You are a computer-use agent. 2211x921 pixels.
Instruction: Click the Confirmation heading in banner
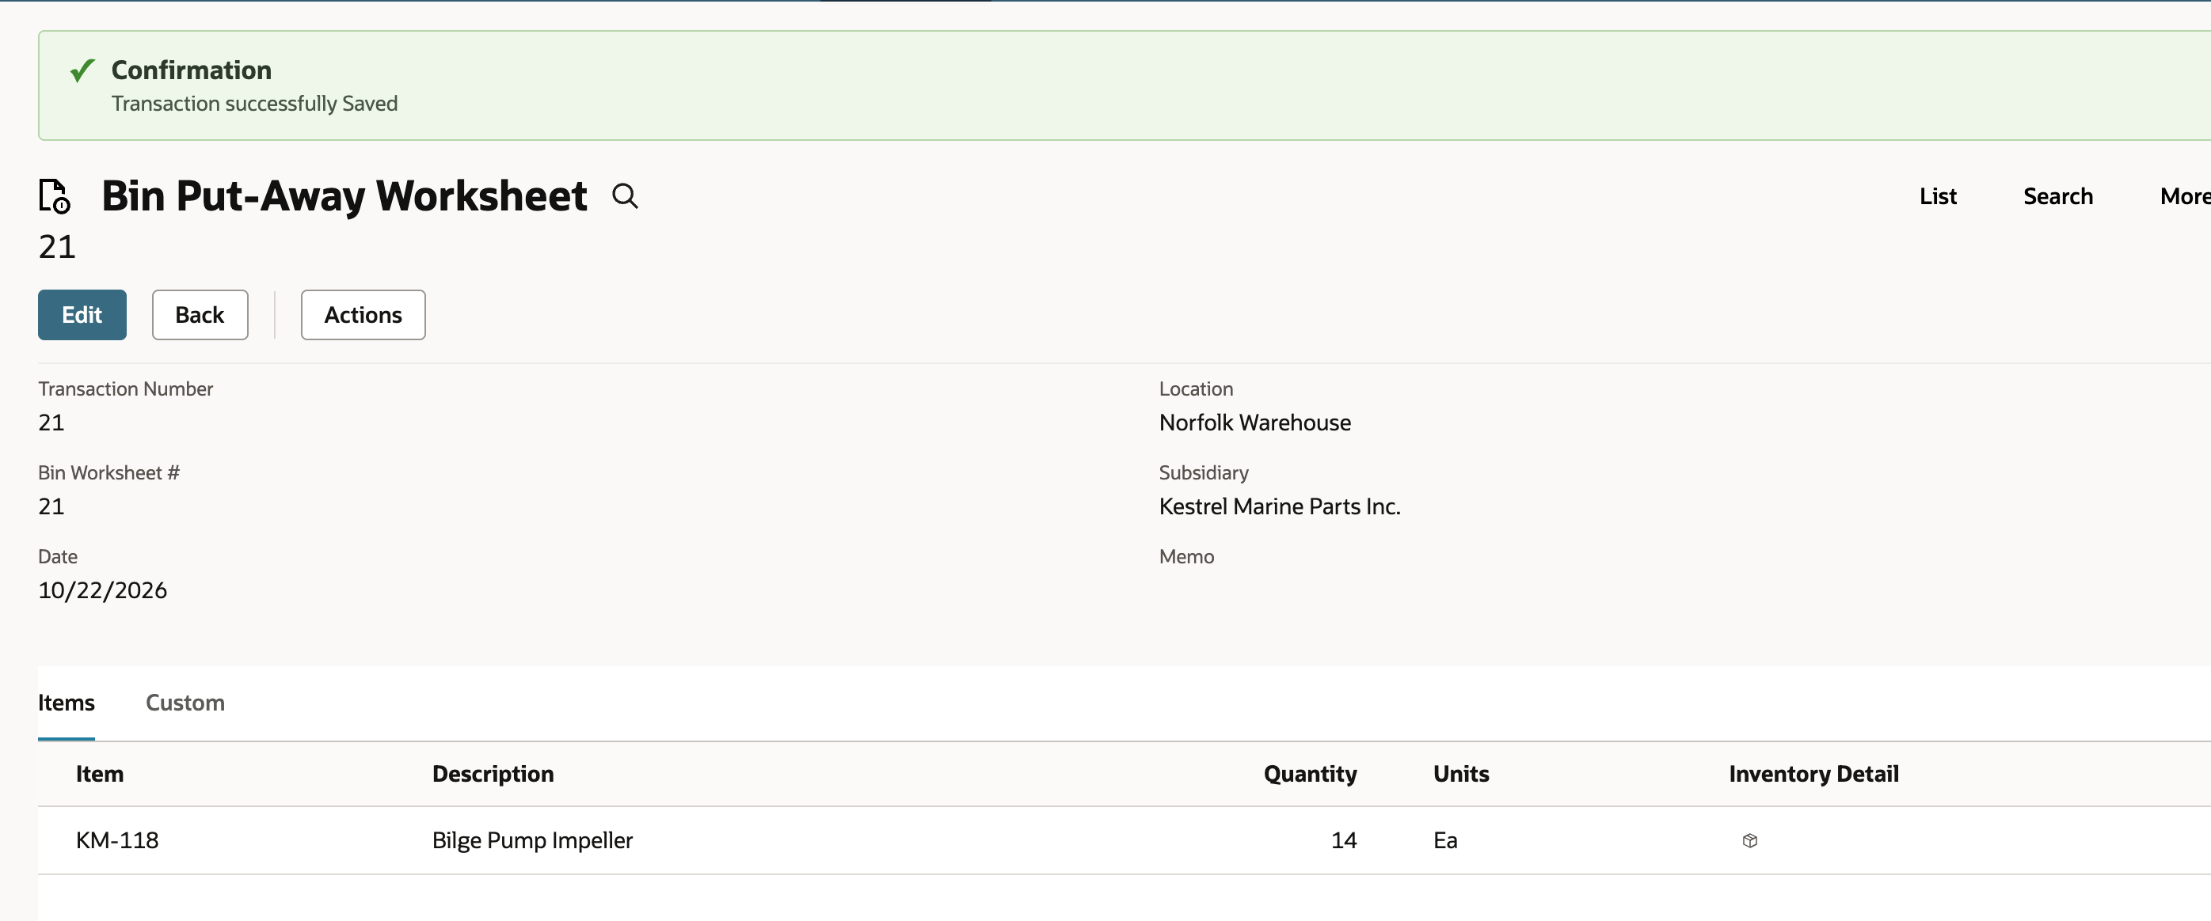pos(192,70)
